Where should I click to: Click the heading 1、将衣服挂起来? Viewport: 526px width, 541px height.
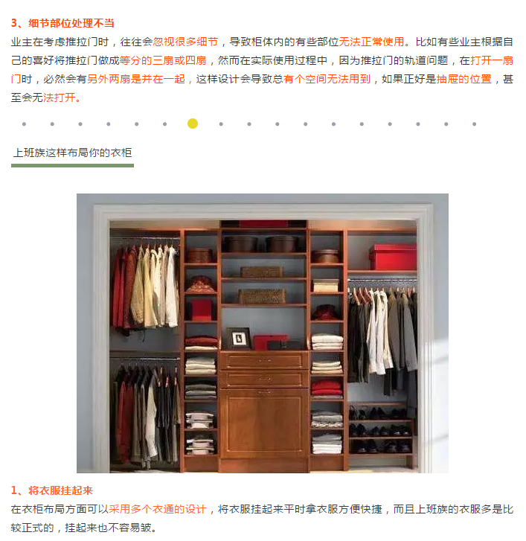pos(52,490)
